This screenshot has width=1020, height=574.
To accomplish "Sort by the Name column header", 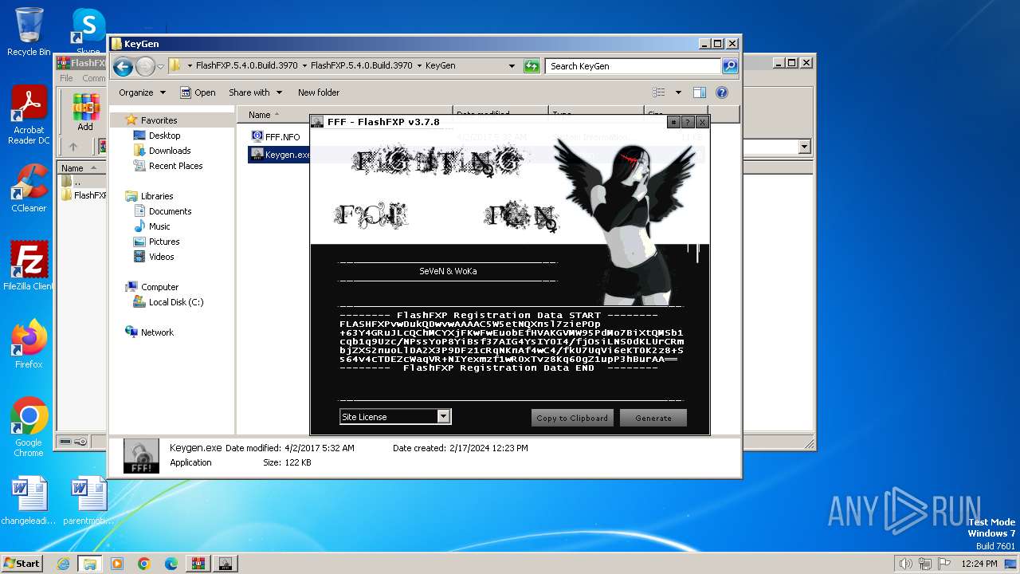I will pyautogui.click(x=344, y=115).
